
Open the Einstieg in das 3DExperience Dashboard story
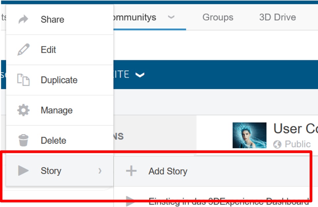229,201
